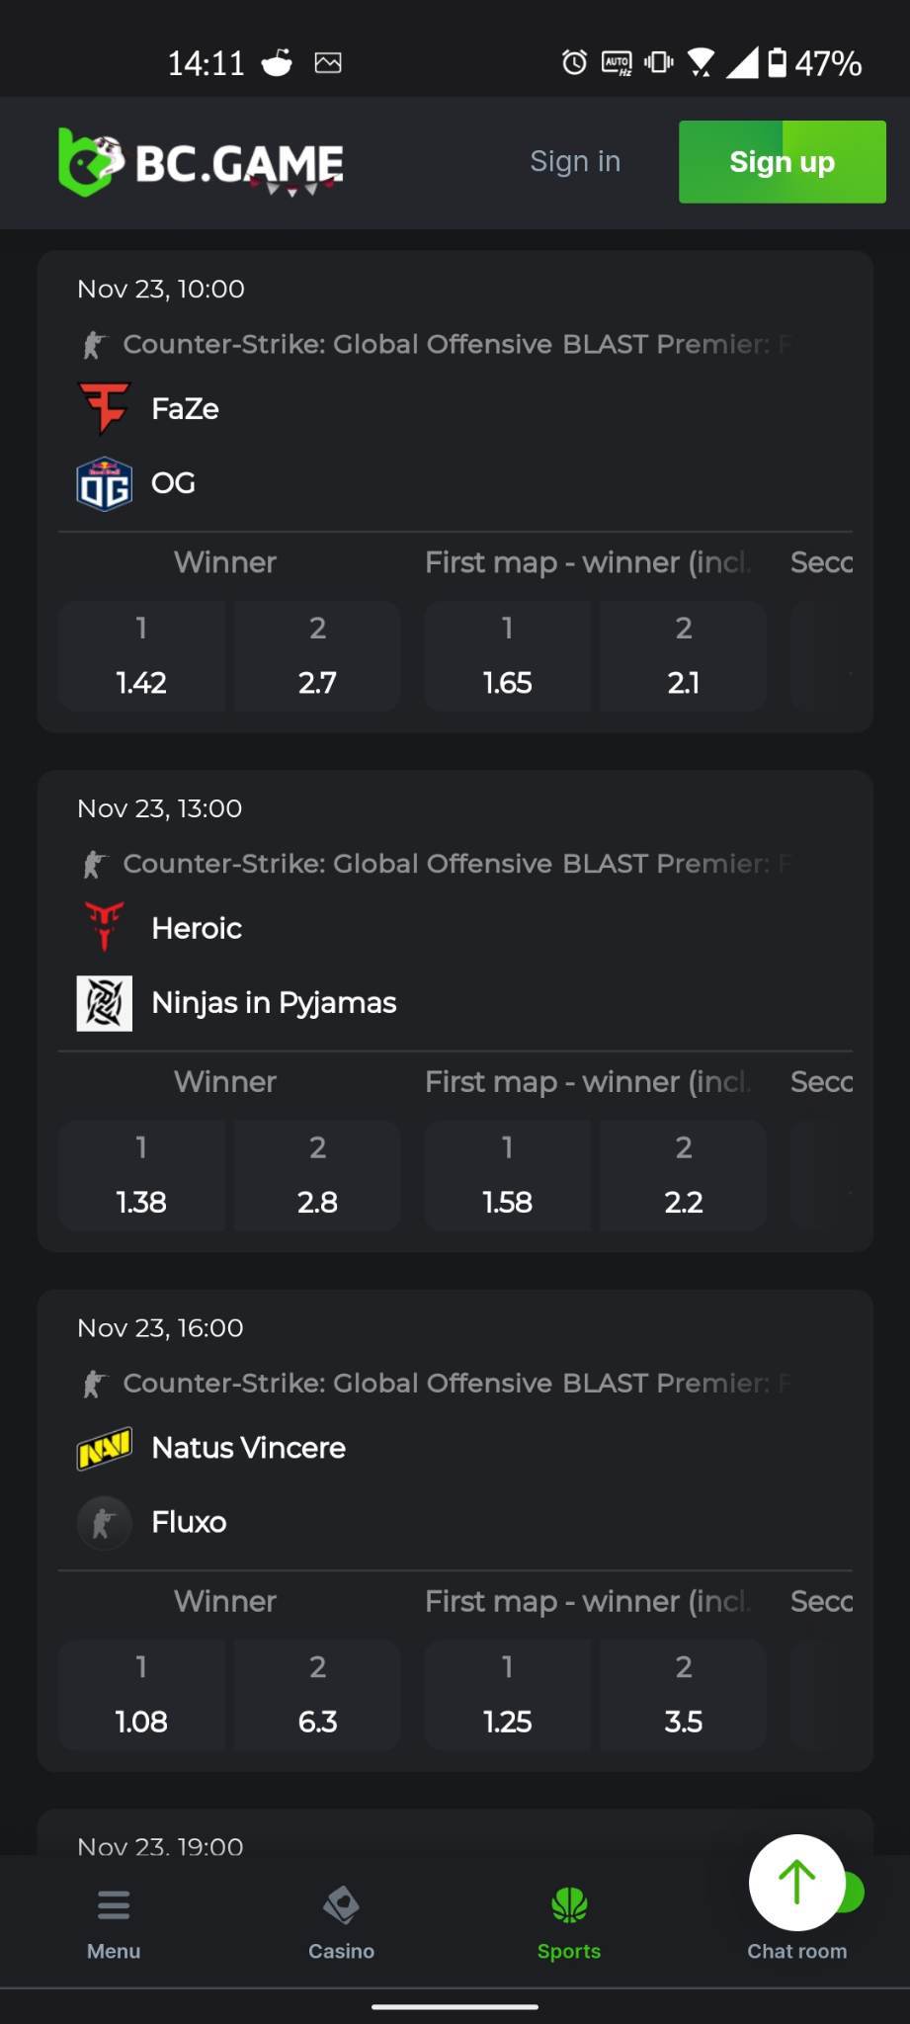The image size is (910, 2024).
Task: Tap the Heroic team logo
Action: tap(104, 927)
